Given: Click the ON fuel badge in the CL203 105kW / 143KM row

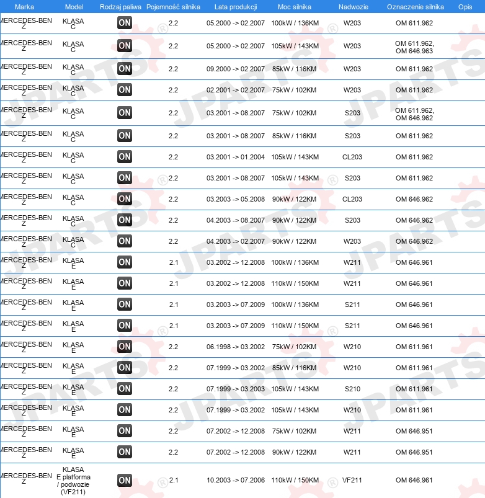Looking at the screenshot, I should click(x=125, y=157).
